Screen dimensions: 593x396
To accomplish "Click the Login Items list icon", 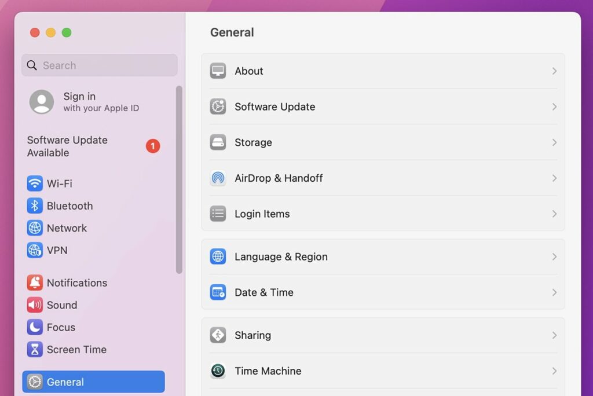I will click(x=218, y=214).
